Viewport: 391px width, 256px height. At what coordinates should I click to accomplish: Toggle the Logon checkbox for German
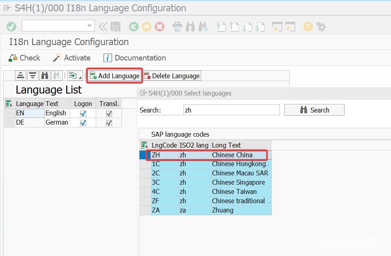(x=82, y=122)
